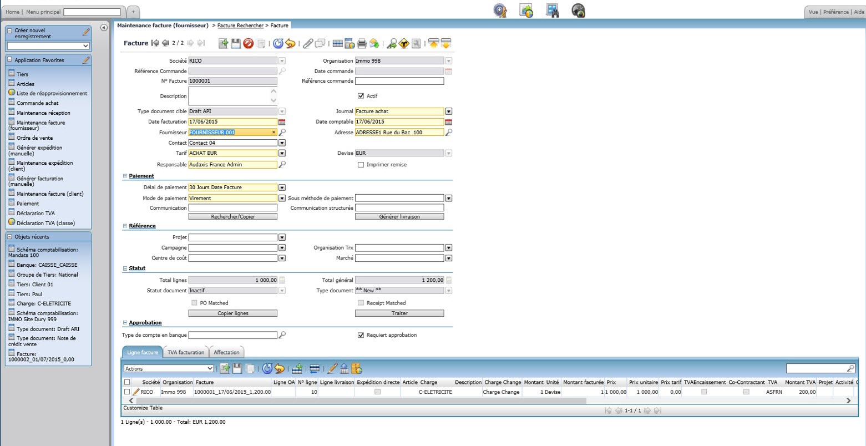Click the Générer livraison button
Viewport: 866px width, 446px height.
coord(399,216)
